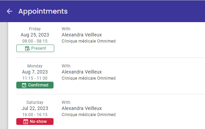
Task: Click Clinique médicale Omnimed under Aug 25 appointment
Action: 89,41
